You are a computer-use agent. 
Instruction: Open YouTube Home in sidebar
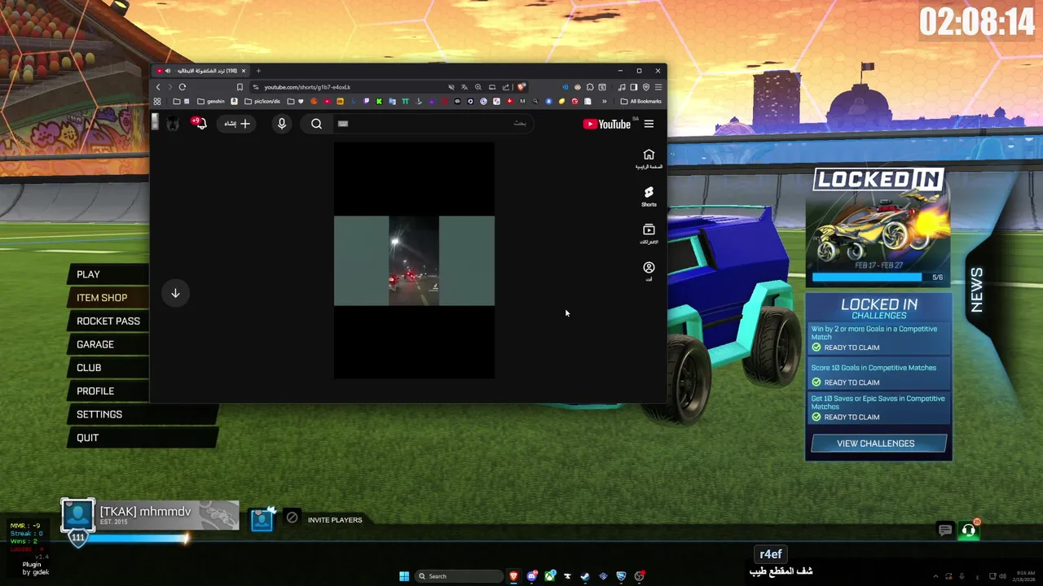(649, 159)
